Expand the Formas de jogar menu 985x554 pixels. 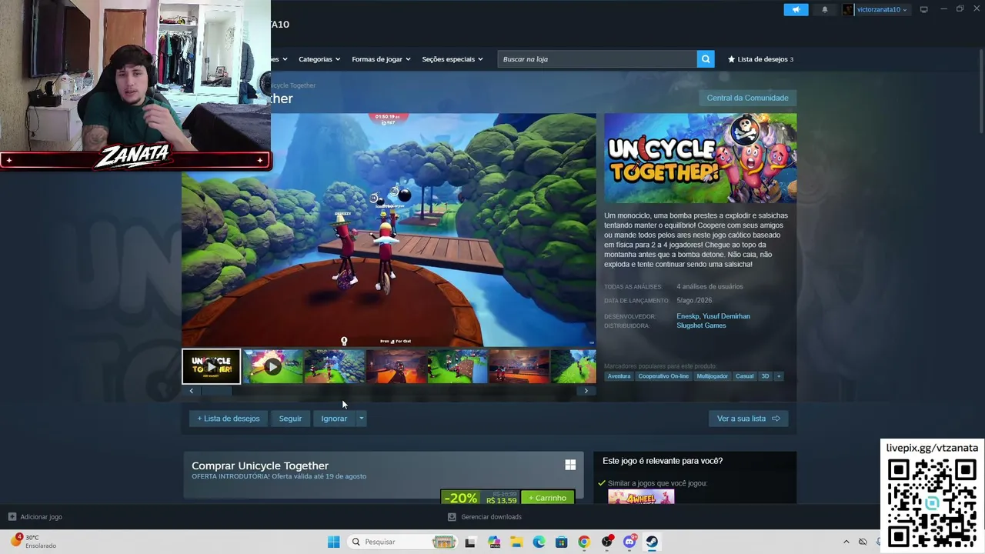click(381, 59)
